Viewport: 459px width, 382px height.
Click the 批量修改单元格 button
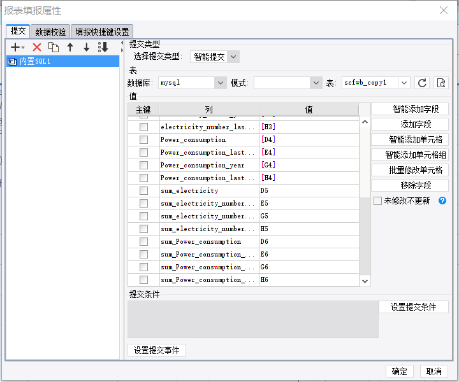410,170
